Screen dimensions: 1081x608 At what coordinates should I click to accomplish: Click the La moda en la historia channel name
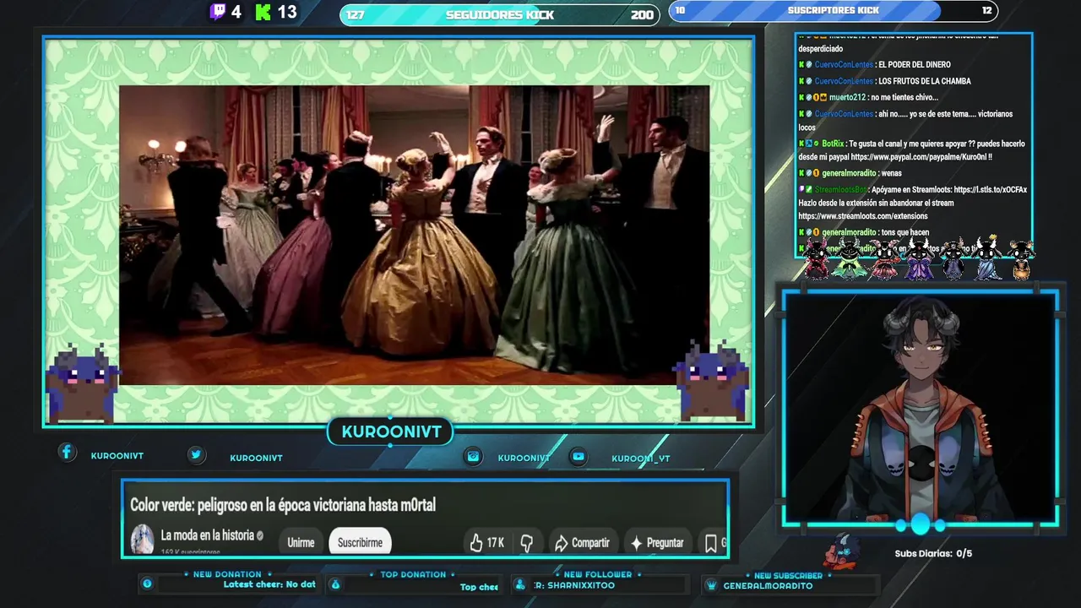[207, 535]
